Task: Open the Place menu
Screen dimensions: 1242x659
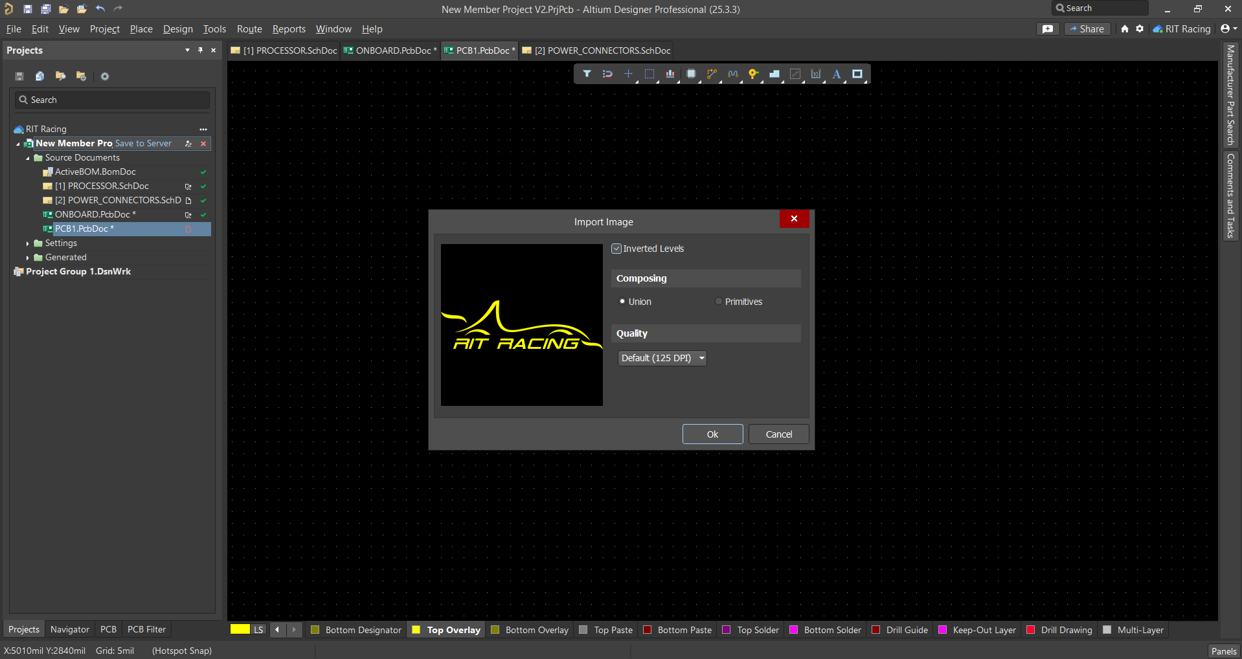Action: pyautogui.click(x=141, y=29)
